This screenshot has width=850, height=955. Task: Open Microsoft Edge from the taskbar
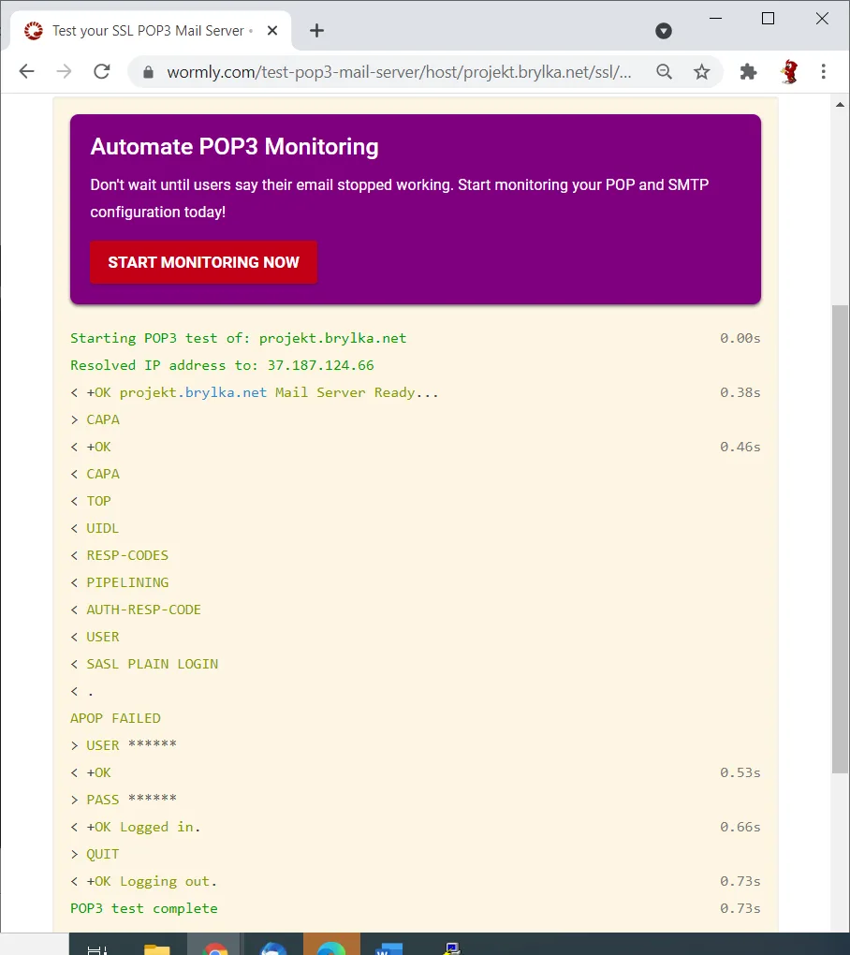click(331, 946)
